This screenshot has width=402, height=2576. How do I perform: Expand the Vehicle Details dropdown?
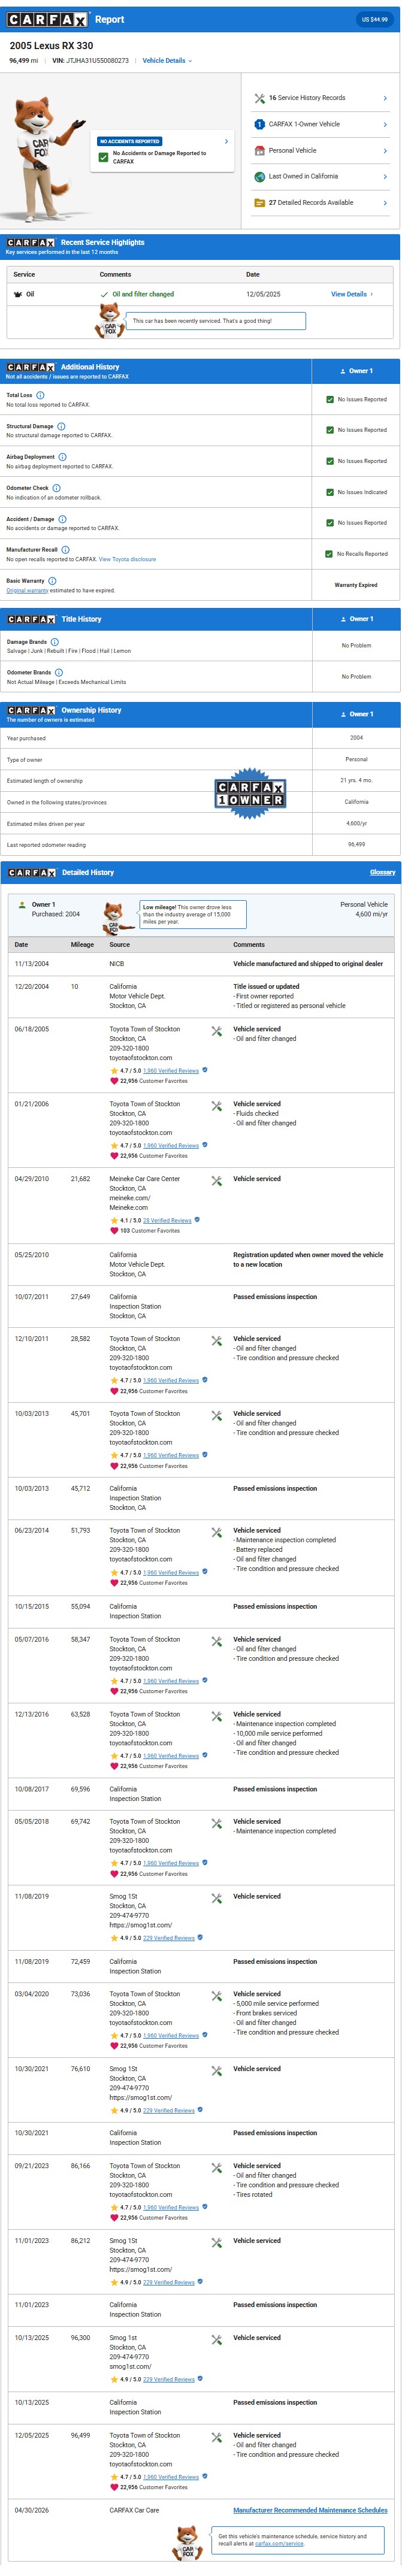click(167, 60)
